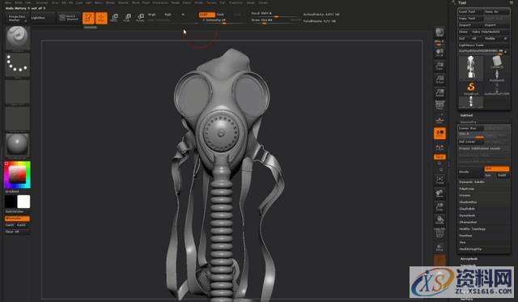Select the PolyMesh3D star tool icon
The height and width of the screenshot is (302, 518).
click(x=496, y=75)
